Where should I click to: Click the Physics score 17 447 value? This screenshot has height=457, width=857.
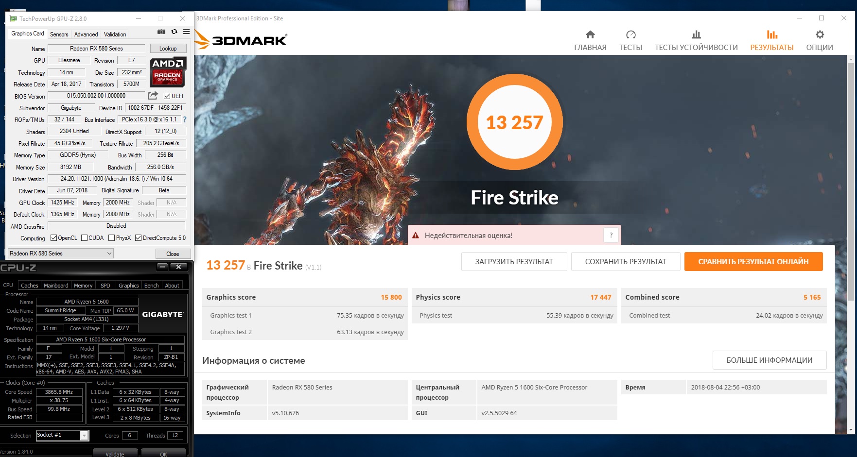click(x=601, y=297)
